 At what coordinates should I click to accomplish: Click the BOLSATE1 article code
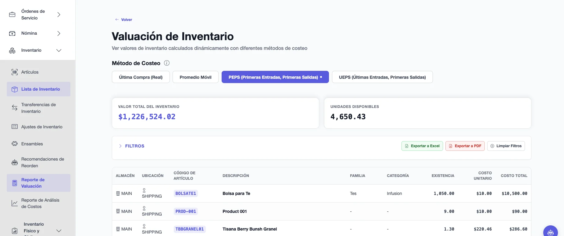[186, 193]
